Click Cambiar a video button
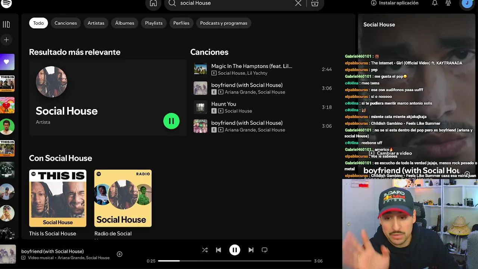 391,153
